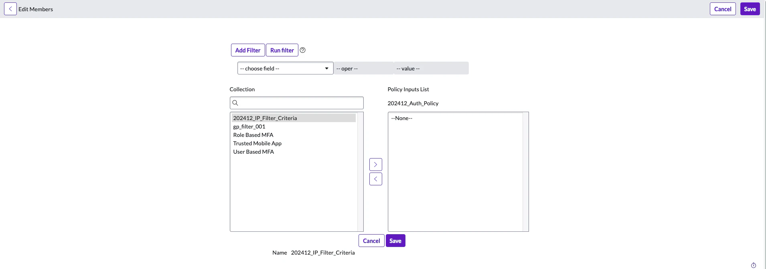766x269 pixels.
Task: Click Add Filter button
Action: point(248,50)
